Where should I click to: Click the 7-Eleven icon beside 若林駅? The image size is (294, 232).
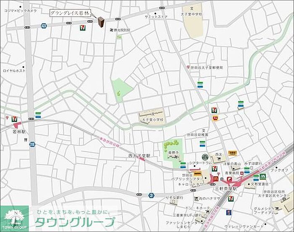pyautogui.click(x=14, y=119)
